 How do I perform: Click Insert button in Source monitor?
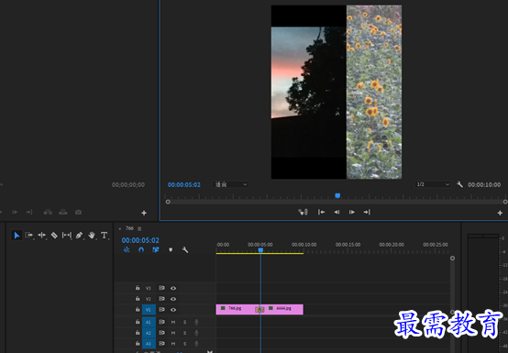tap(48, 212)
